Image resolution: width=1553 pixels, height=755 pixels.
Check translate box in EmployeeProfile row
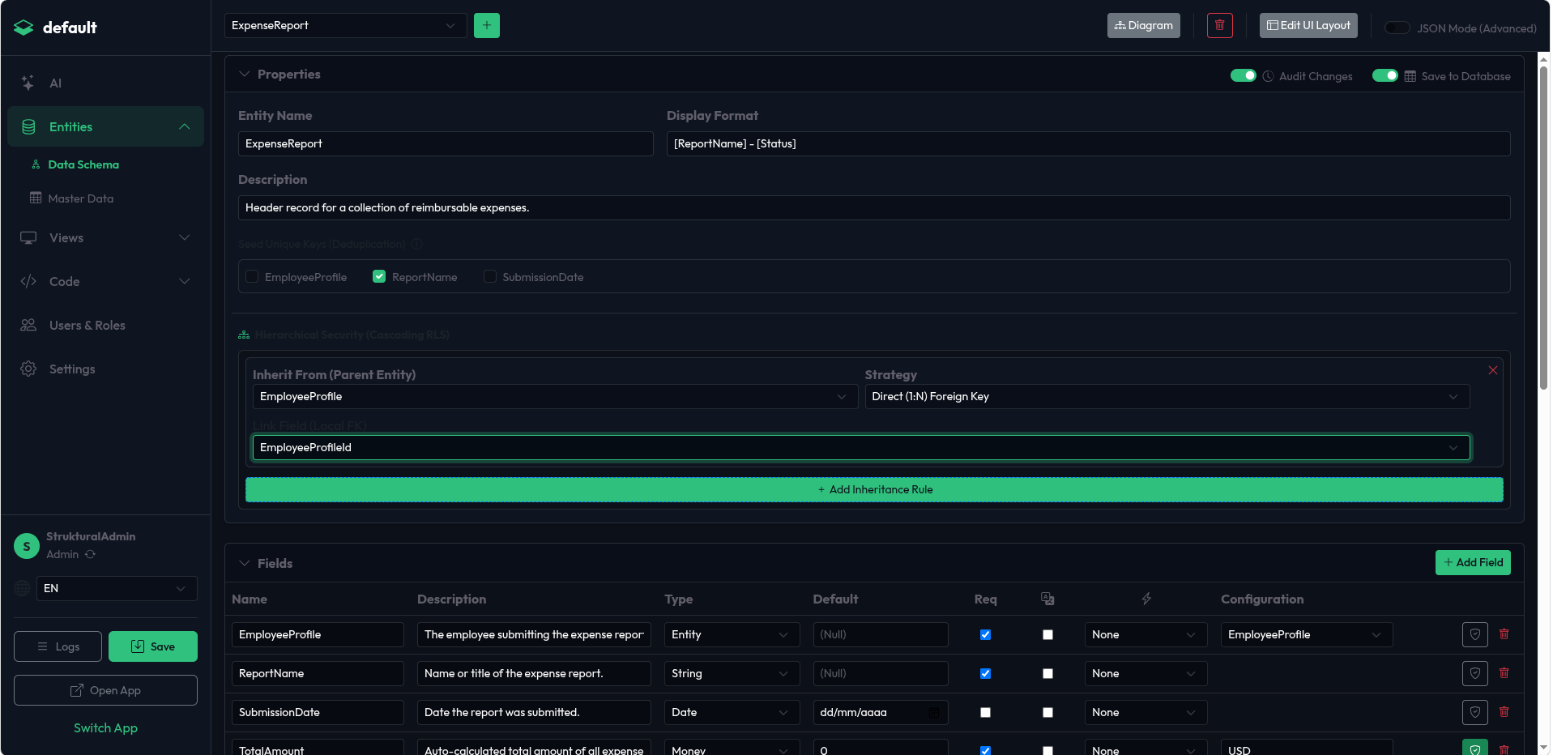(1047, 634)
